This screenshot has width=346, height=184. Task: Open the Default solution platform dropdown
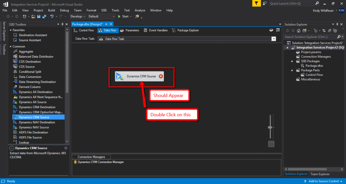[114, 16]
